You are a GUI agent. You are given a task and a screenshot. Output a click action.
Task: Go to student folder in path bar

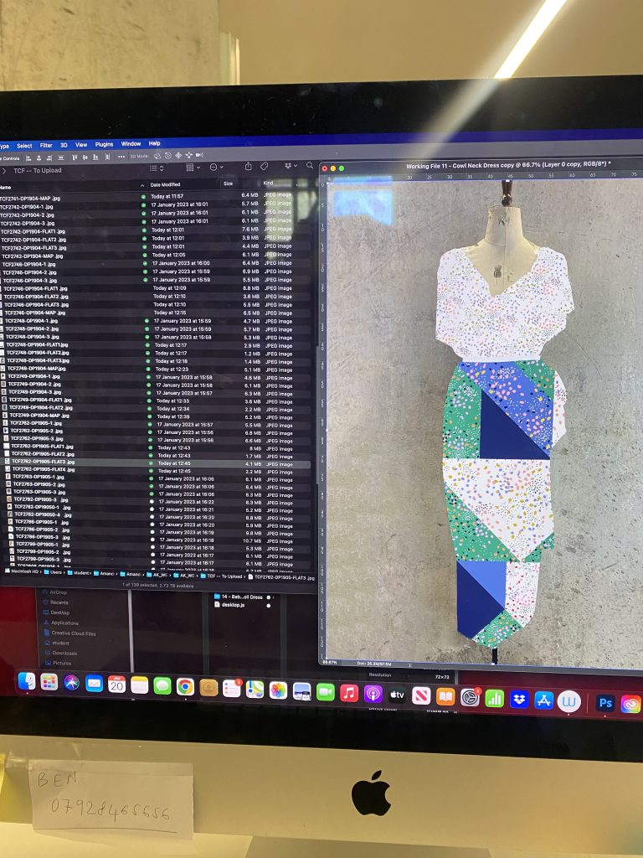click(x=78, y=573)
